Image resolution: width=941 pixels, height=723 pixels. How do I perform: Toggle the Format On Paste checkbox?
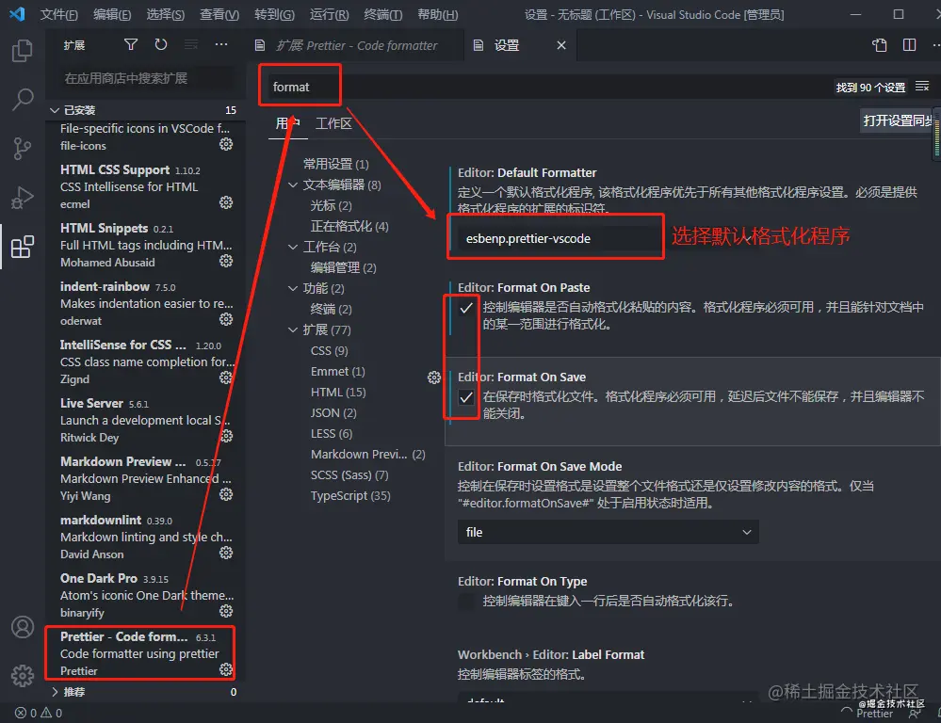[x=466, y=309]
